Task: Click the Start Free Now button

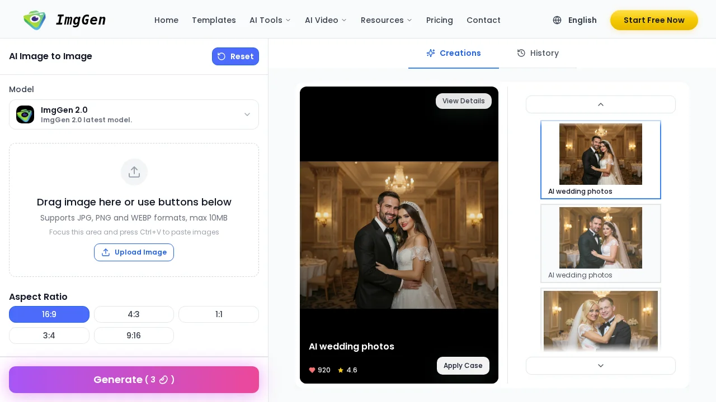Action: point(654,20)
